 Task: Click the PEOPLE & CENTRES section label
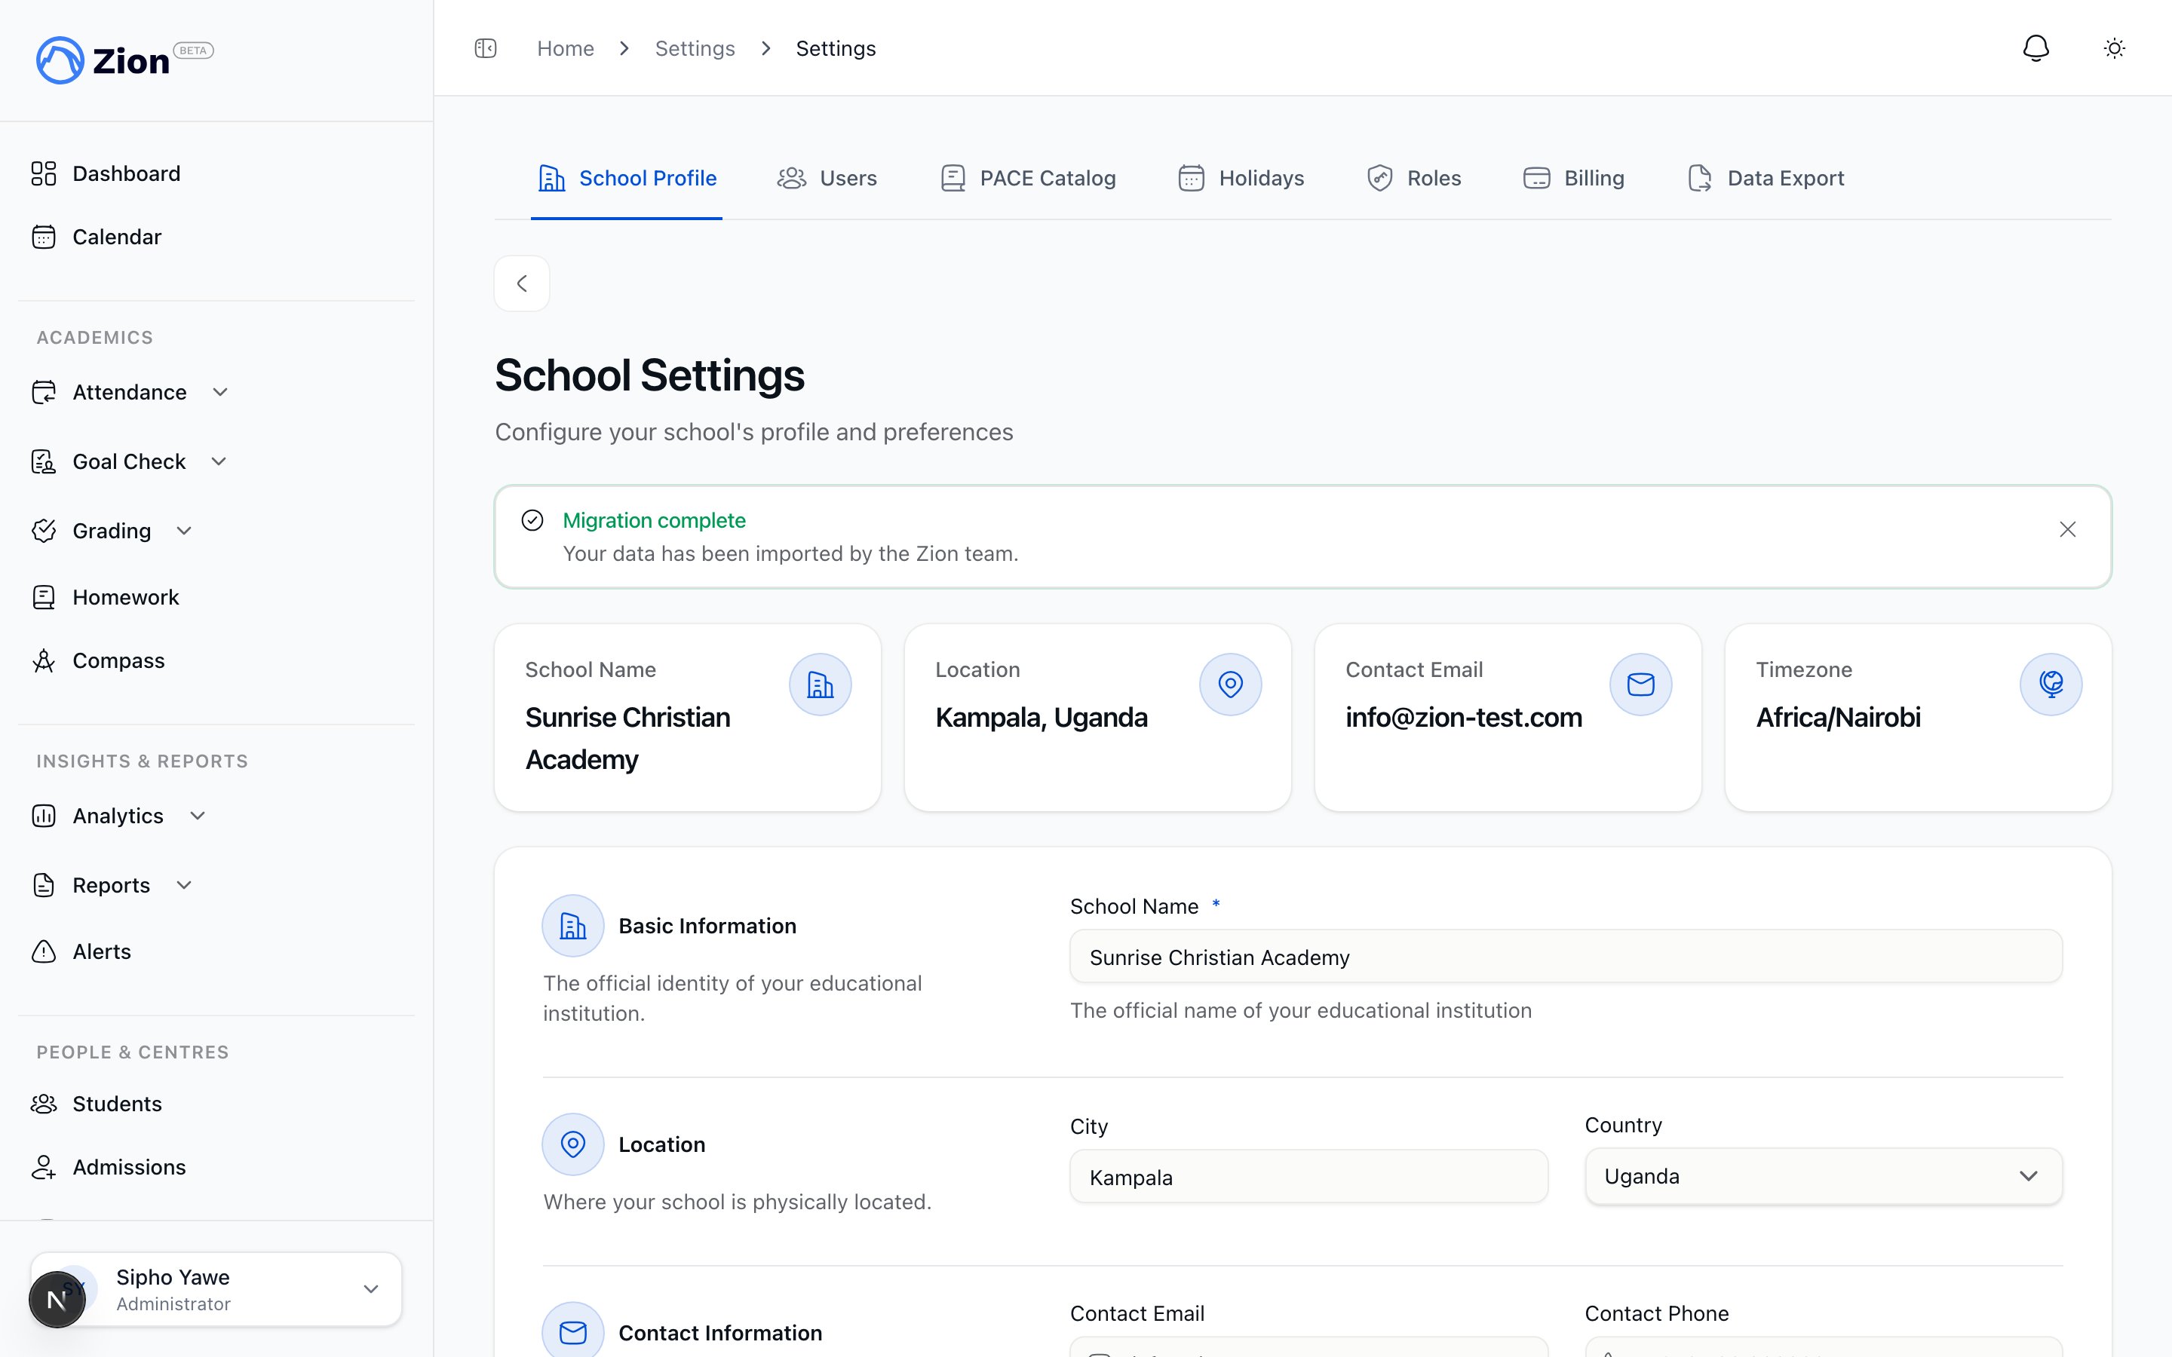click(x=133, y=1052)
